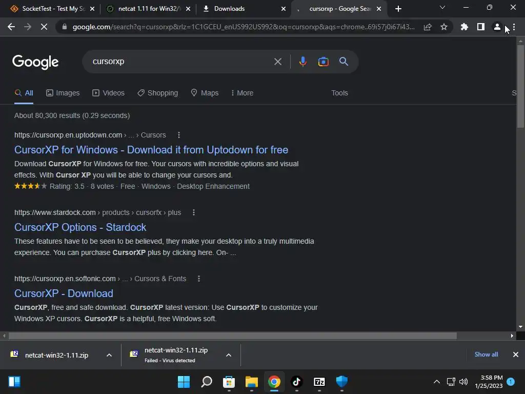The image size is (525, 394).
Task: Close the SocketTest tab
Action: tap(92, 9)
